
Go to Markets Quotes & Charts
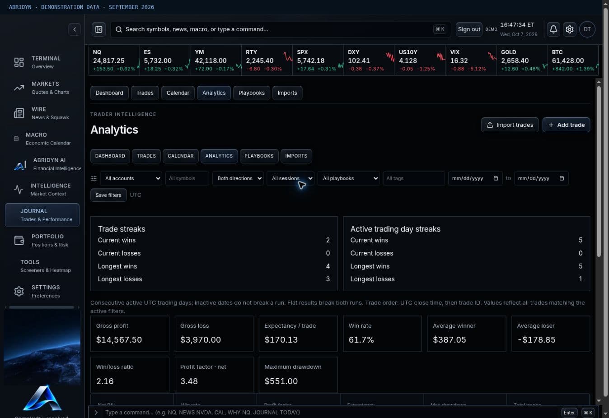(42, 88)
